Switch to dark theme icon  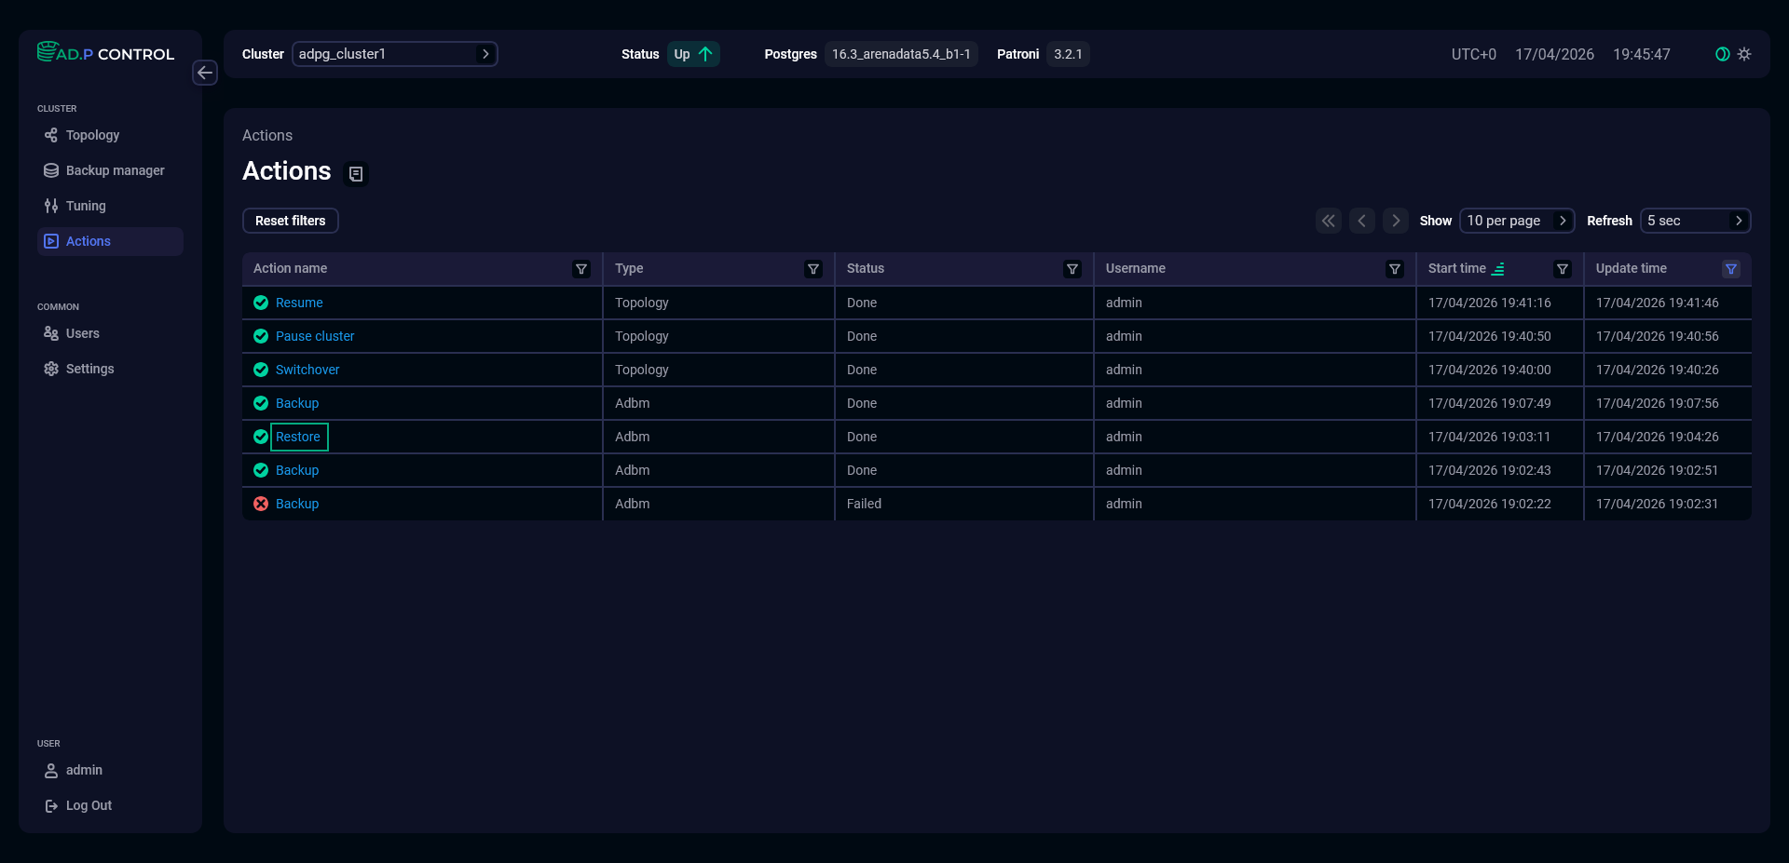[1723, 54]
